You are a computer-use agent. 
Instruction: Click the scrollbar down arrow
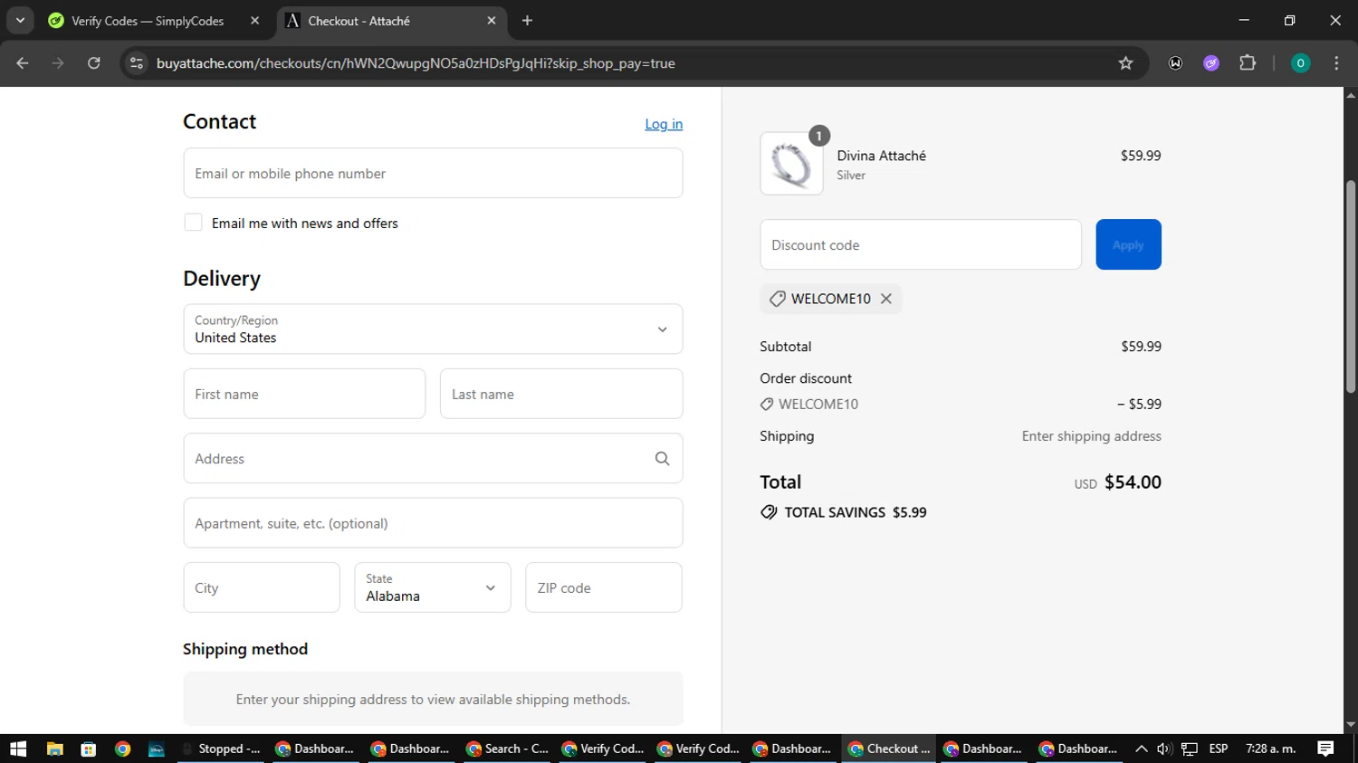[1351, 725]
